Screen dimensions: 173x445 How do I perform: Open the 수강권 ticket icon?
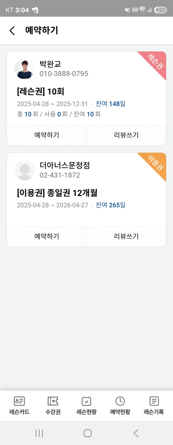53,401
